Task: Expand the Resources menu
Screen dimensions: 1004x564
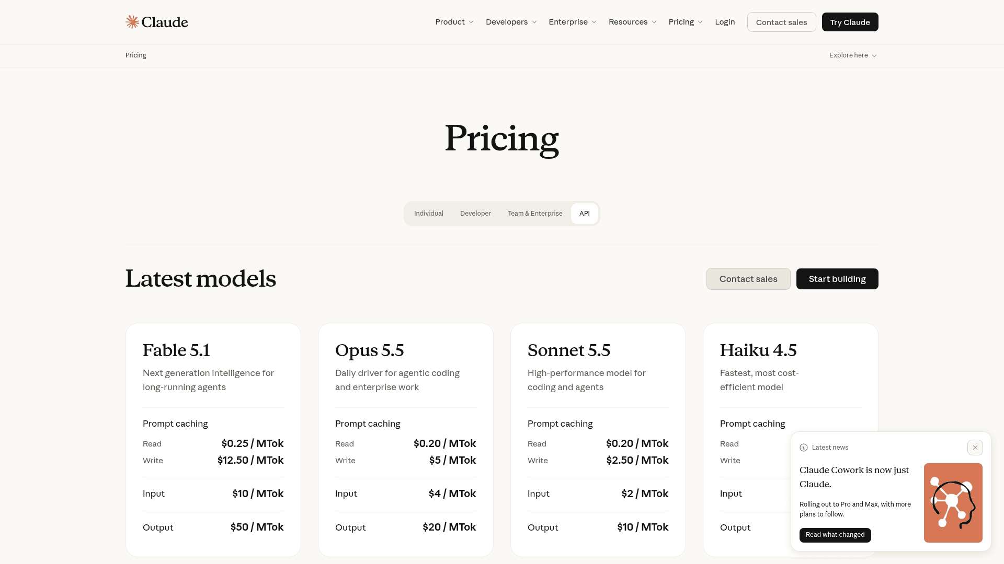Action: (633, 22)
